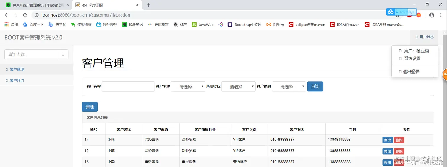
Task: Open the 阿里云 bookmark
Action: pyautogui.click(x=275, y=25)
